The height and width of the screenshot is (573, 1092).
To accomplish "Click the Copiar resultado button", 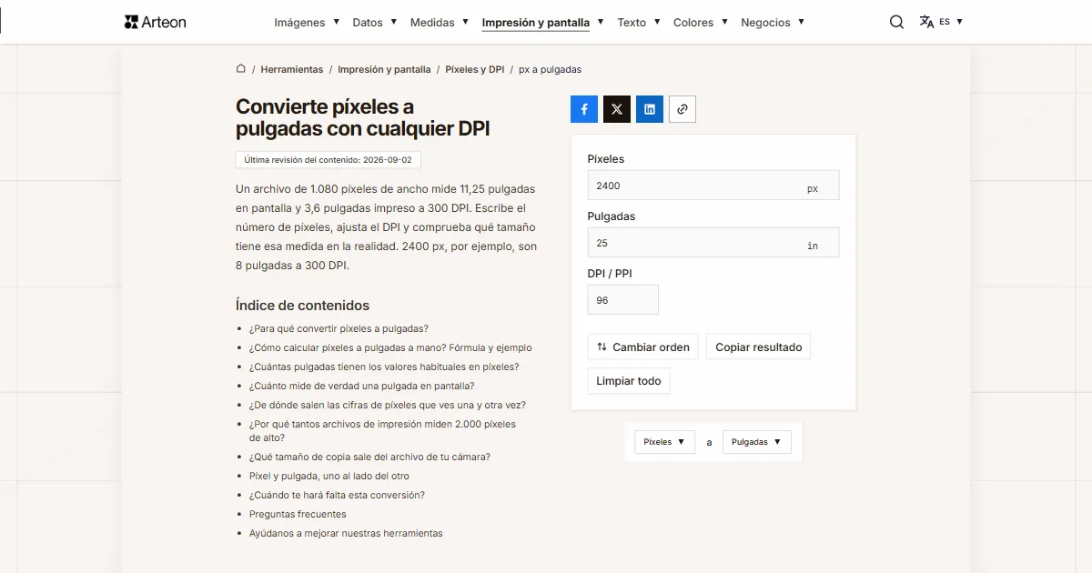I will pyautogui.click(x=759, y=347).
